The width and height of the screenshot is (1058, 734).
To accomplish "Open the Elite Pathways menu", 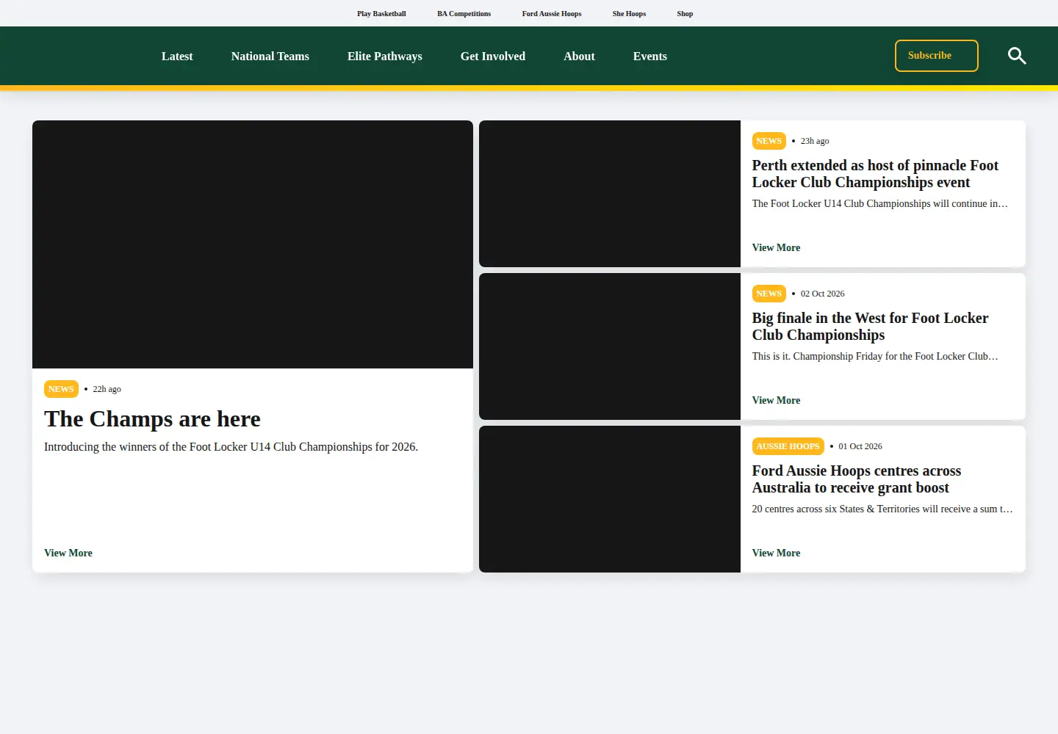I will pos(385,57).
